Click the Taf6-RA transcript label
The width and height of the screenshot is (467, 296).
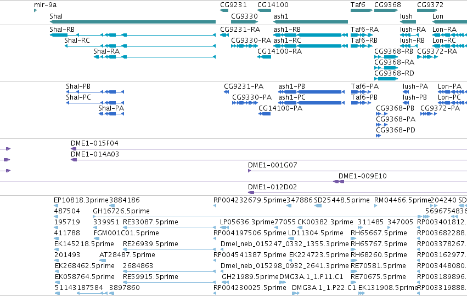click(x=364, y=30)
